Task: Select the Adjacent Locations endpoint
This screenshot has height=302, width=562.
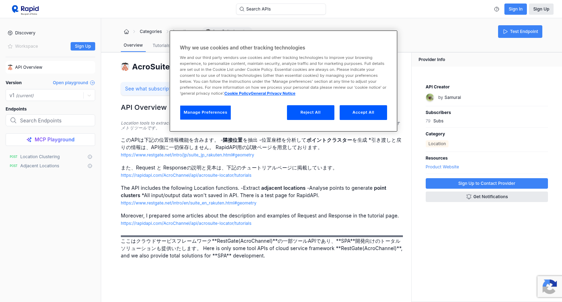Action: 40,166
